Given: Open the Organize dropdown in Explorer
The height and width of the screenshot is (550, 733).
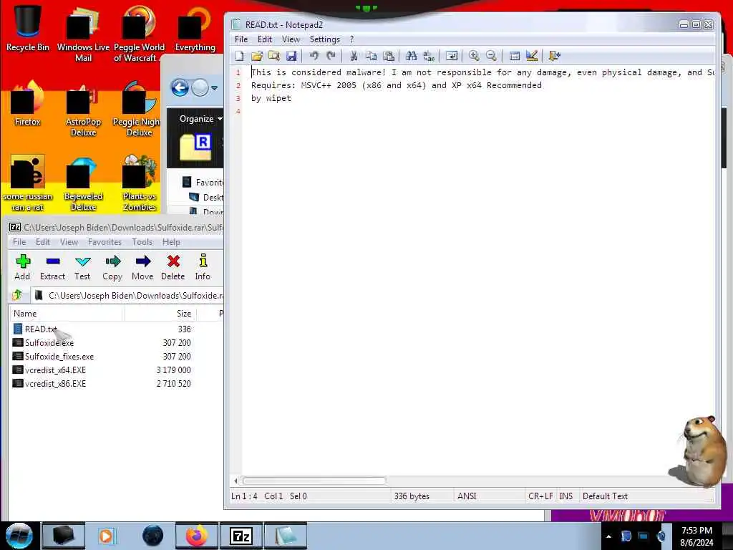Looking at the screenshot, I should click(200, 119).
